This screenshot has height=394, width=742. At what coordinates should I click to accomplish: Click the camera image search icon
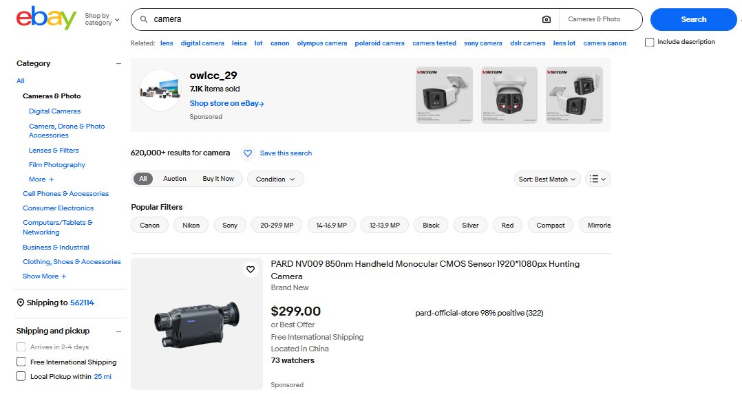click(x=547, y=19)
